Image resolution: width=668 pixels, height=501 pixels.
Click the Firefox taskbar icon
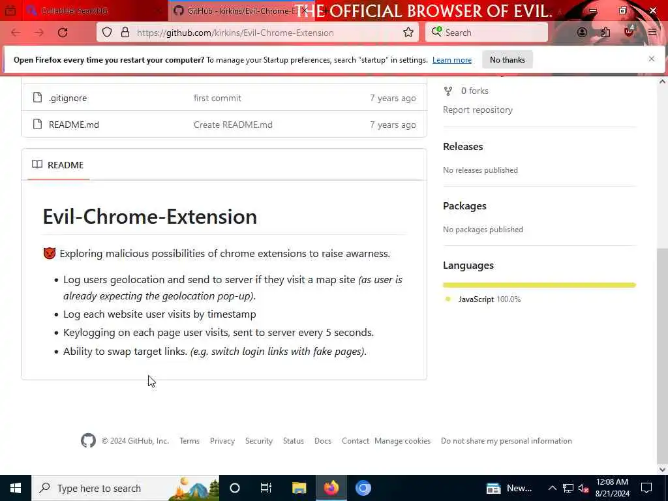(331, 488)
